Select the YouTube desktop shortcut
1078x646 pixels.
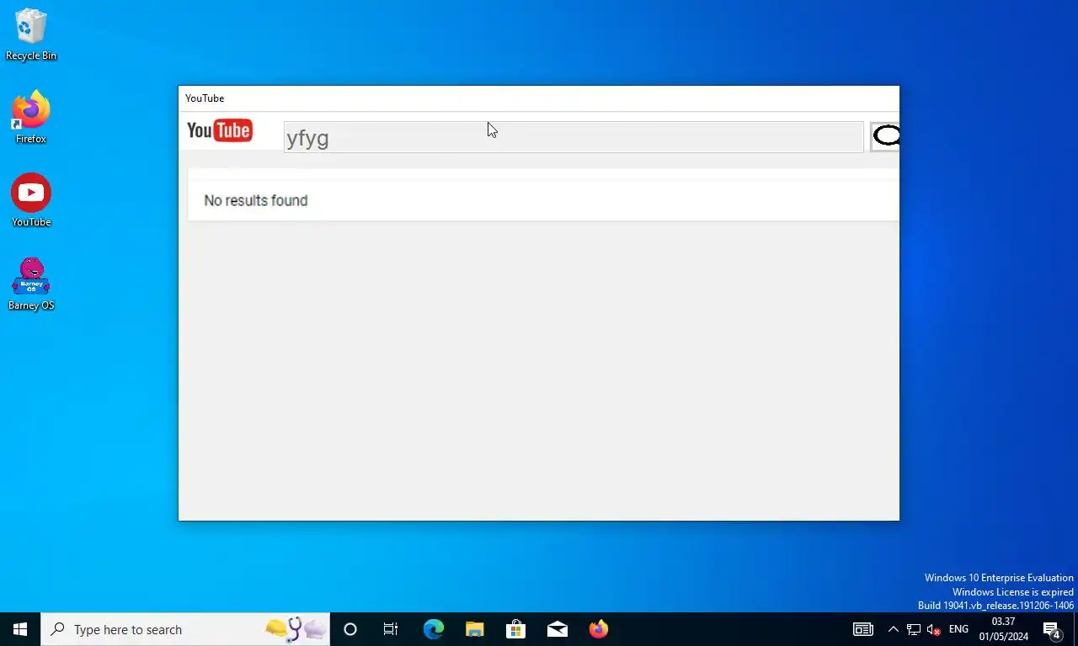31,201
